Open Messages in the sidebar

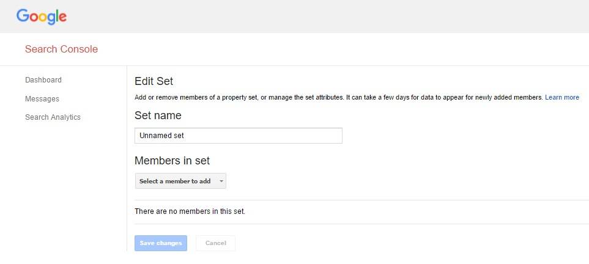[x=42, y=98]
